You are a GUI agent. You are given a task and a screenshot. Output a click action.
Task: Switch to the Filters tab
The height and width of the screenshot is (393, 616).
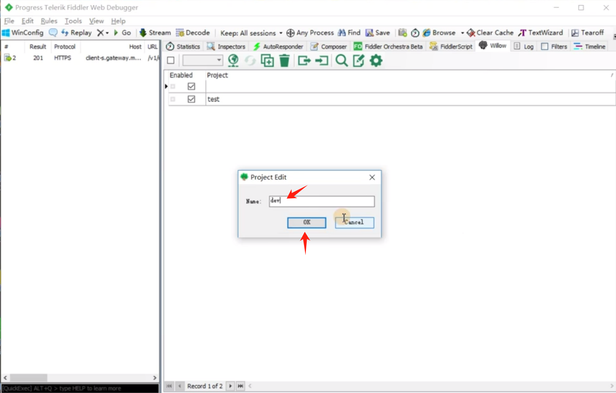(x=554, y=46)
